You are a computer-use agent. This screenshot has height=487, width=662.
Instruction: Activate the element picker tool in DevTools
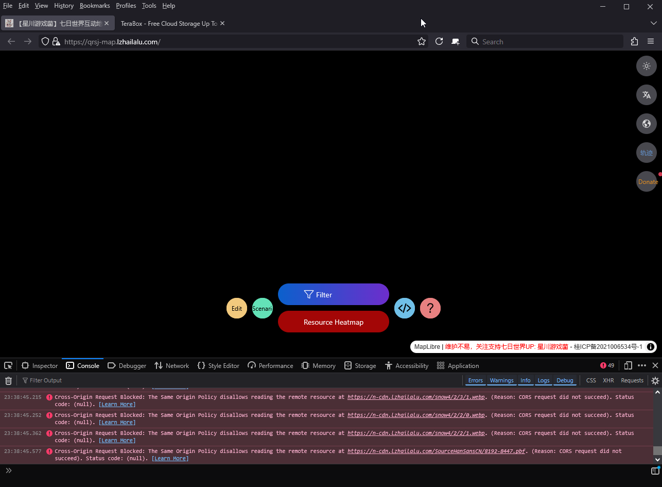[8, 365]
